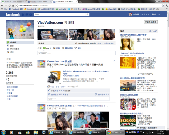The width and height of the screenshot is (169, 135).
Task: Open the first photo in the page photo strip
Action: click(x=45, y=35)
